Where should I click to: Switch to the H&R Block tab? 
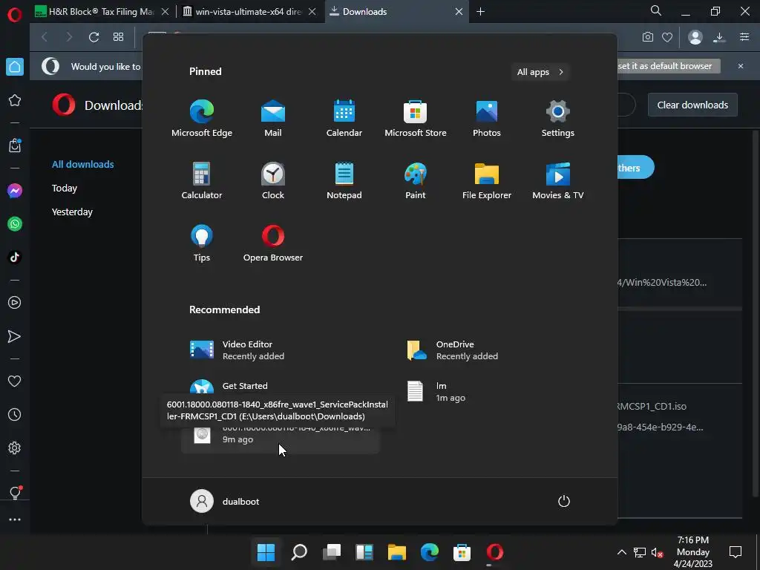102,12
